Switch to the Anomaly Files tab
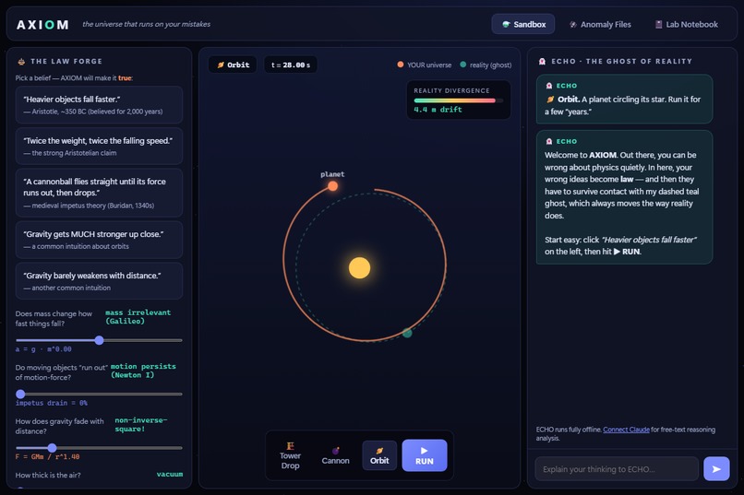 coord(600,24)
